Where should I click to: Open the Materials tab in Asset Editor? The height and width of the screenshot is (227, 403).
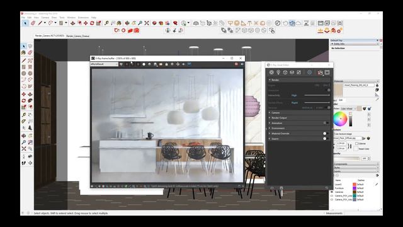click(271, 73)
